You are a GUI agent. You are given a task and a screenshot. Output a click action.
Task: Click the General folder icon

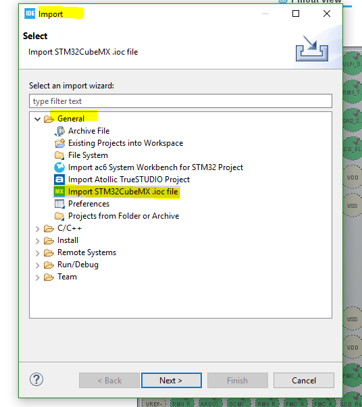pyautogui.click(x=49, y=119)
